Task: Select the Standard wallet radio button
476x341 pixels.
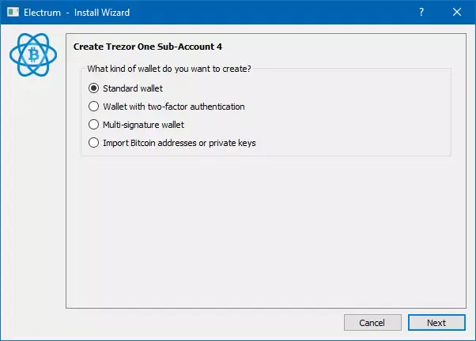Action: pyautogui.click(x=94, y=88)
